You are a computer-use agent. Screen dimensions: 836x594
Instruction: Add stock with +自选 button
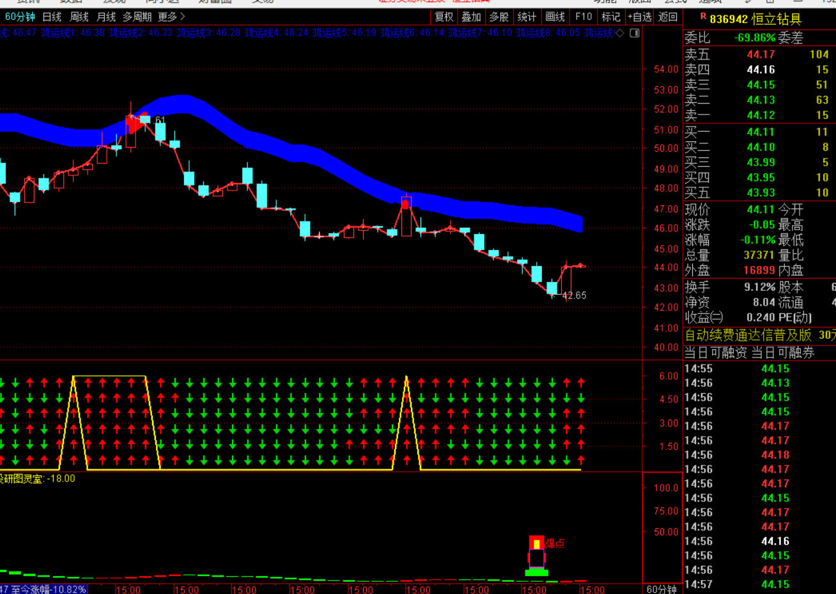pyautogui.click(x=640, y=17)
